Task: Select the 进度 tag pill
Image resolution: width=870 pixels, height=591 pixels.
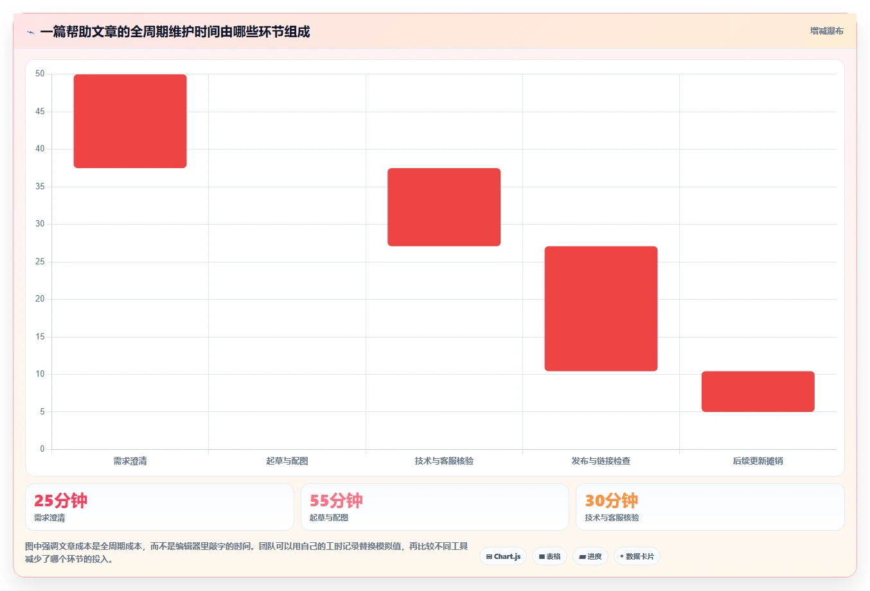Action: click(x=590, y=556)
